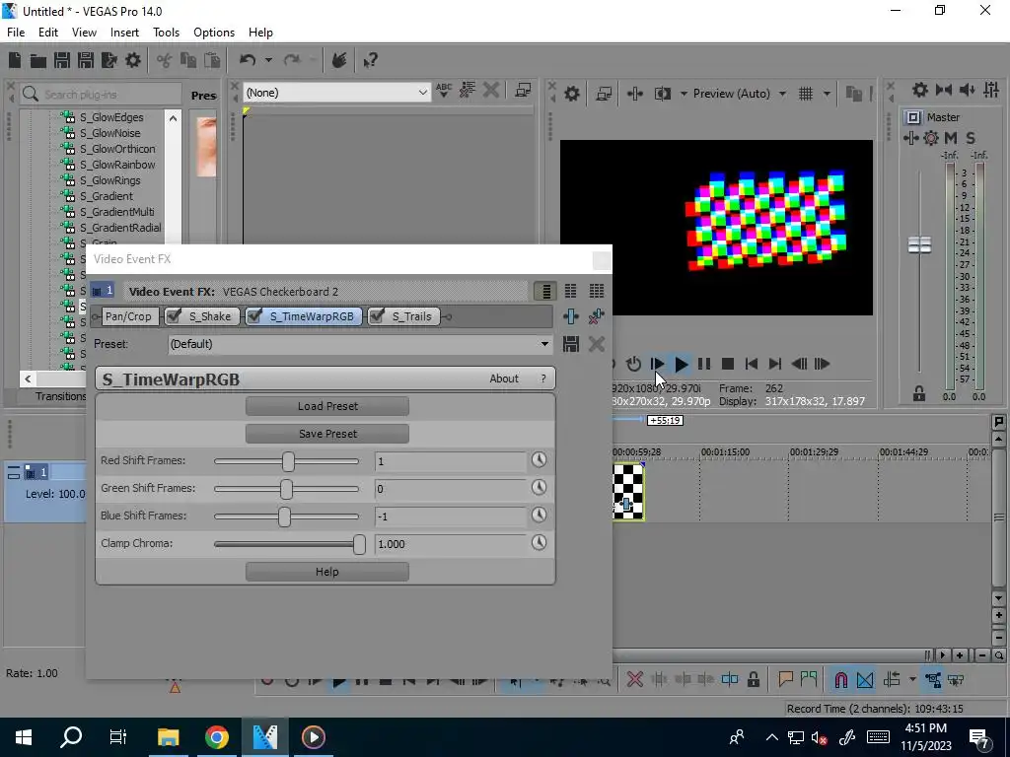
Task: Adjust the Clamp Chroma slider
Action: [359, 544]
